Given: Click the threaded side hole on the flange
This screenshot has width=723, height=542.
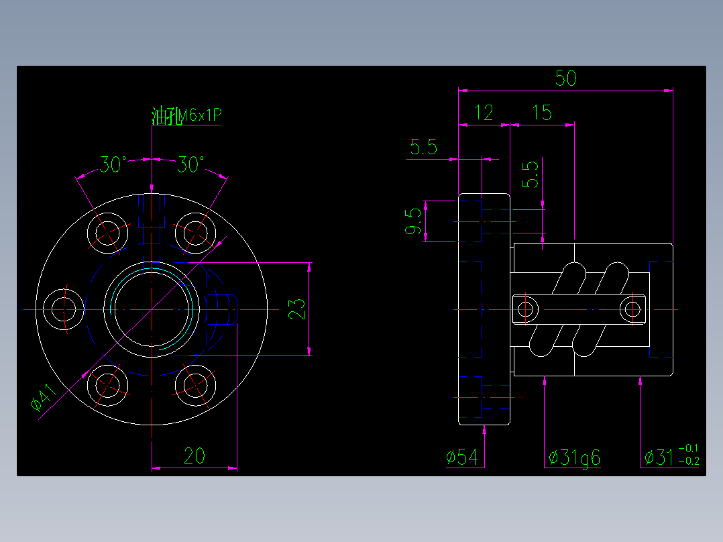Looking at the screenshot, I should 221,310.
